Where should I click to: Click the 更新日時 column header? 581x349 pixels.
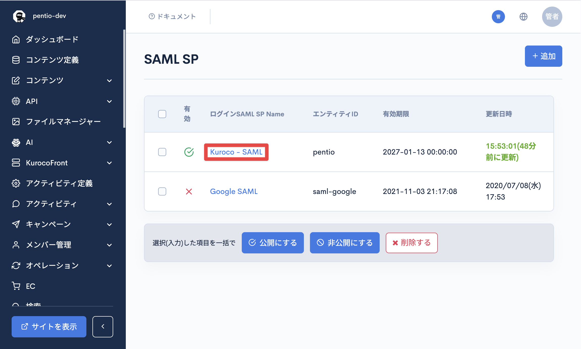pyautogui.click(x=499, y=114)
